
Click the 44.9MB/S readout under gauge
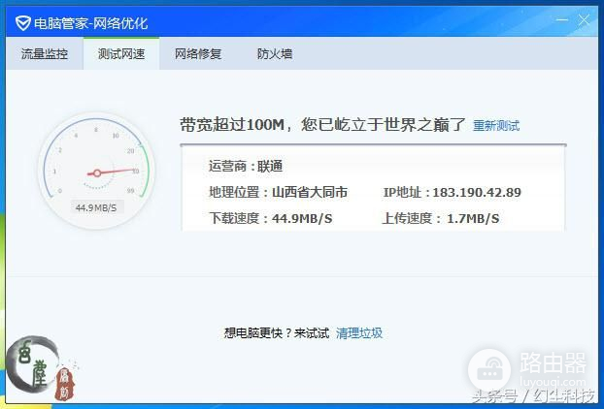pyautogui.click(x=96, y=207)
